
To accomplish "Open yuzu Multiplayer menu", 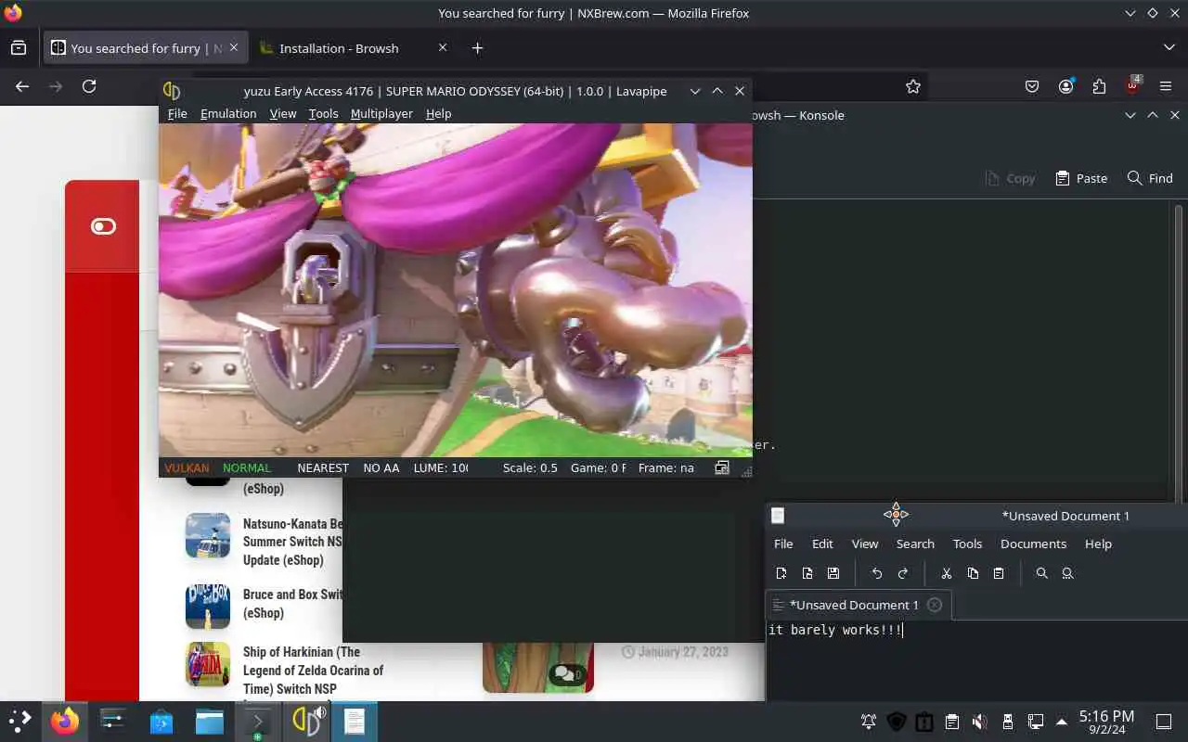I will [381, 113].
